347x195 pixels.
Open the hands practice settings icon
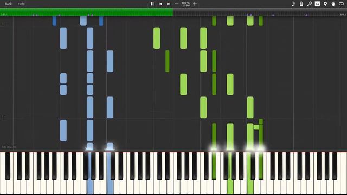coord(333,4)
